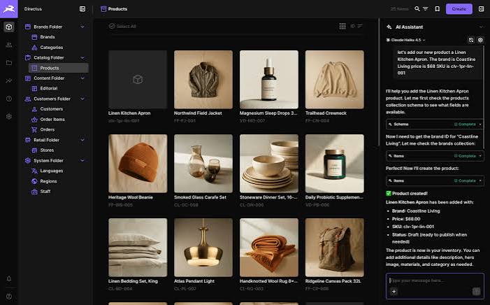Expand the Schema tool call result
The height and width of the screenshot is (305, 490).
tap(435, 125)
